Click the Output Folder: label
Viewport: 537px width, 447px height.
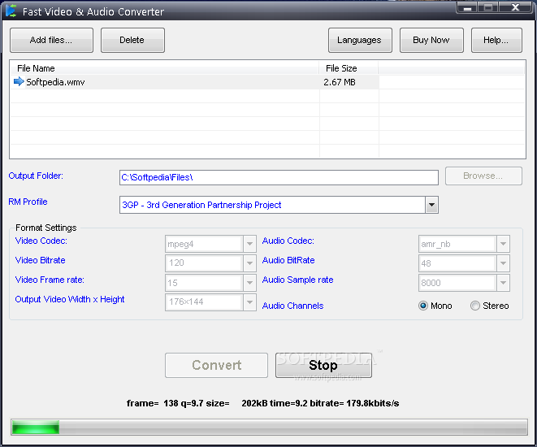(x=36, y=176)
